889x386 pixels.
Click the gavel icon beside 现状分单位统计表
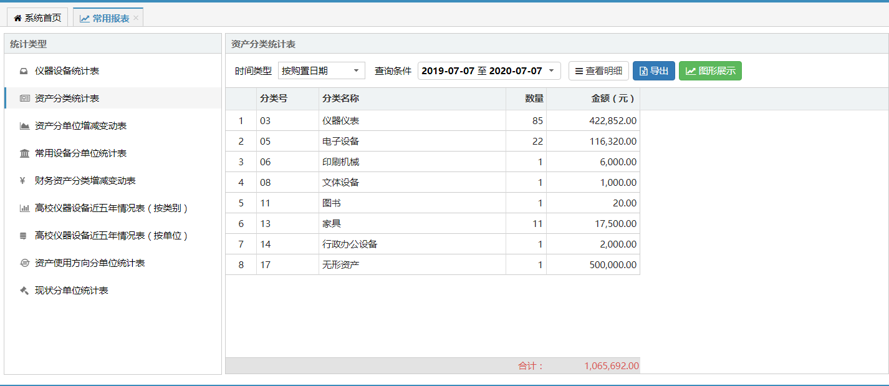coord(24,291)
